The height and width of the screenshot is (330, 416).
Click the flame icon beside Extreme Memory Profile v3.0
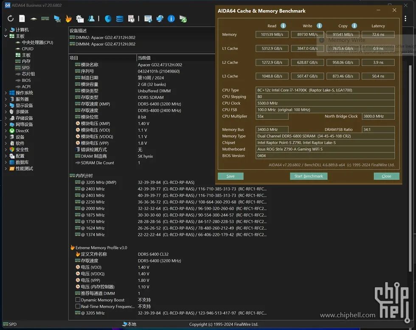(73, 247)
